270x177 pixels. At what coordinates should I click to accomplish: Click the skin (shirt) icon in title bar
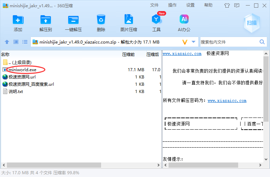[227, 6]
